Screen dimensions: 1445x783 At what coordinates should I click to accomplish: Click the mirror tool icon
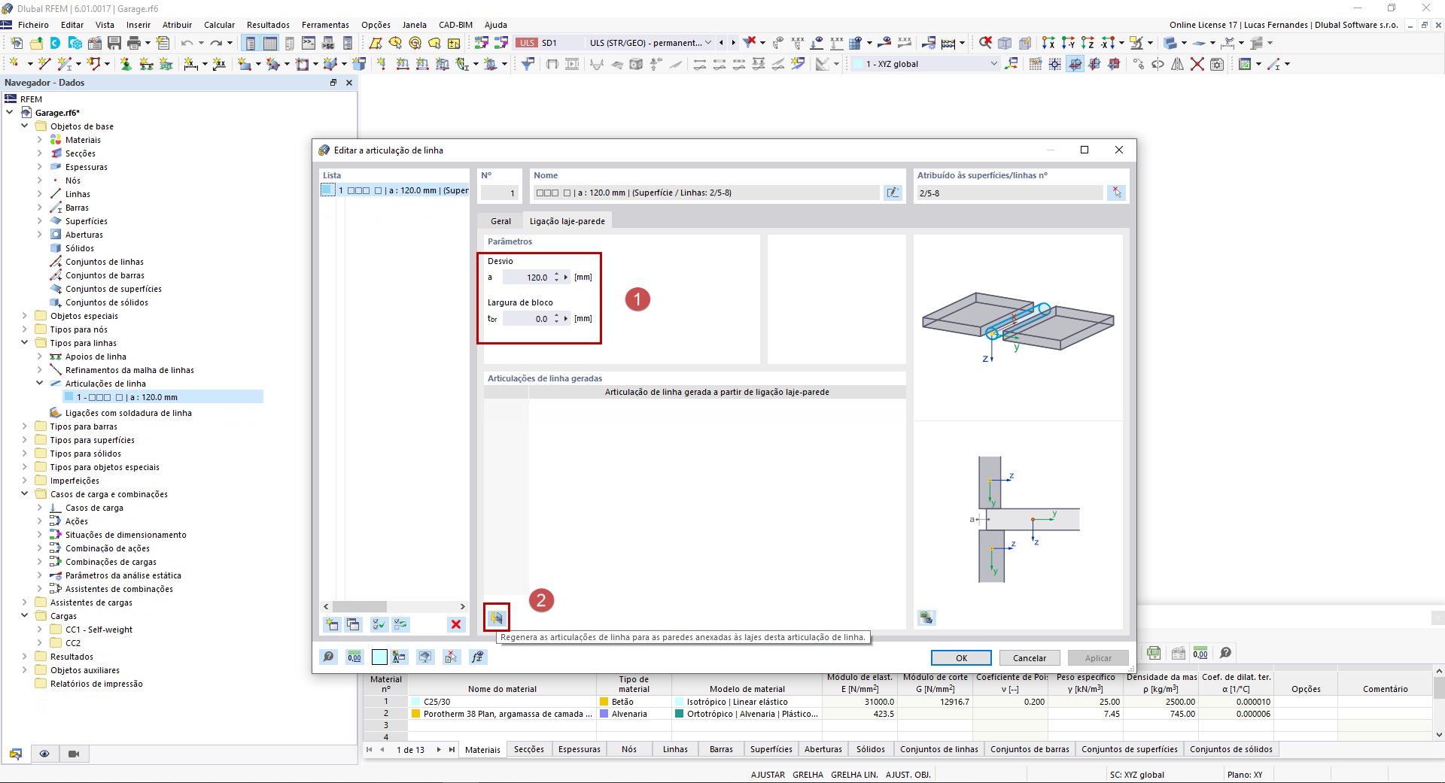(1178, 64)
